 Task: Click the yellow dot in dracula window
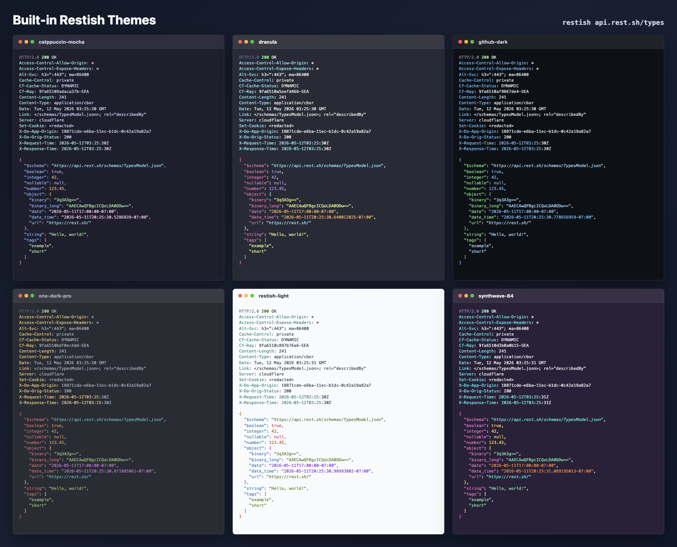tap(246, 42)
